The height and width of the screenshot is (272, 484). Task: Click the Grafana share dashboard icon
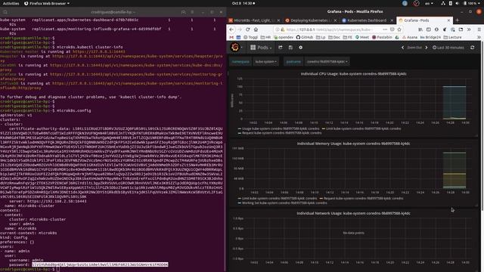[281, 48]
